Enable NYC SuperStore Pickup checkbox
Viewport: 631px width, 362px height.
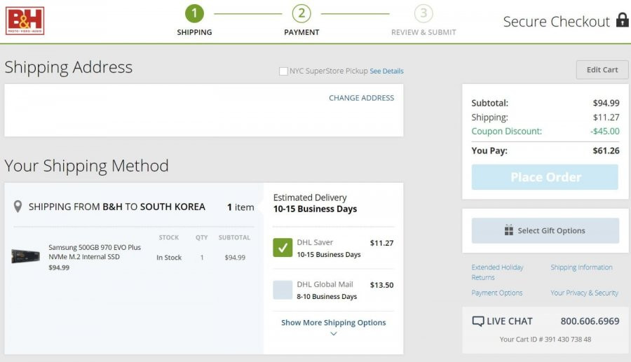pyautogui.click(x=283, y=71)
